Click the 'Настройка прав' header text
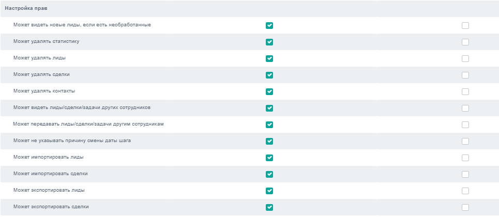This screenshot has width=499, height=217. point(26,9)
